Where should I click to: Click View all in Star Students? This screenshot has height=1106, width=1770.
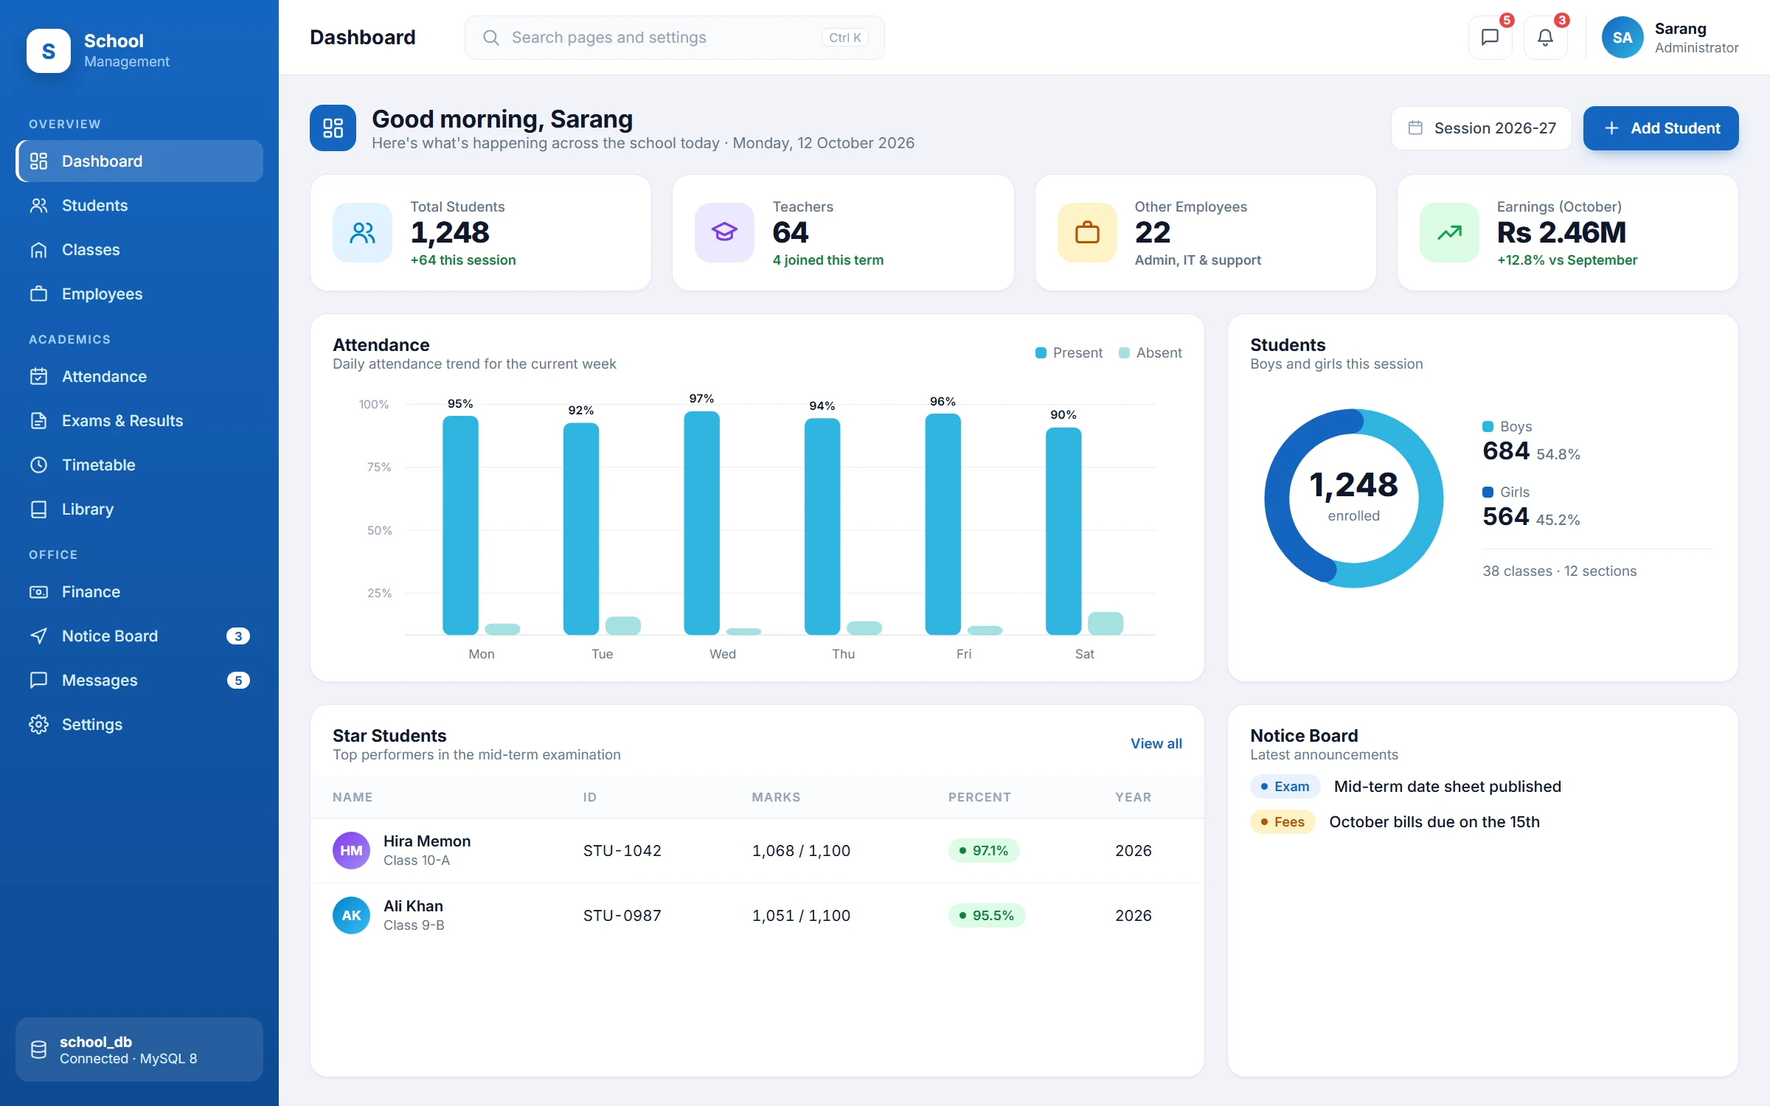point(1156,744)
